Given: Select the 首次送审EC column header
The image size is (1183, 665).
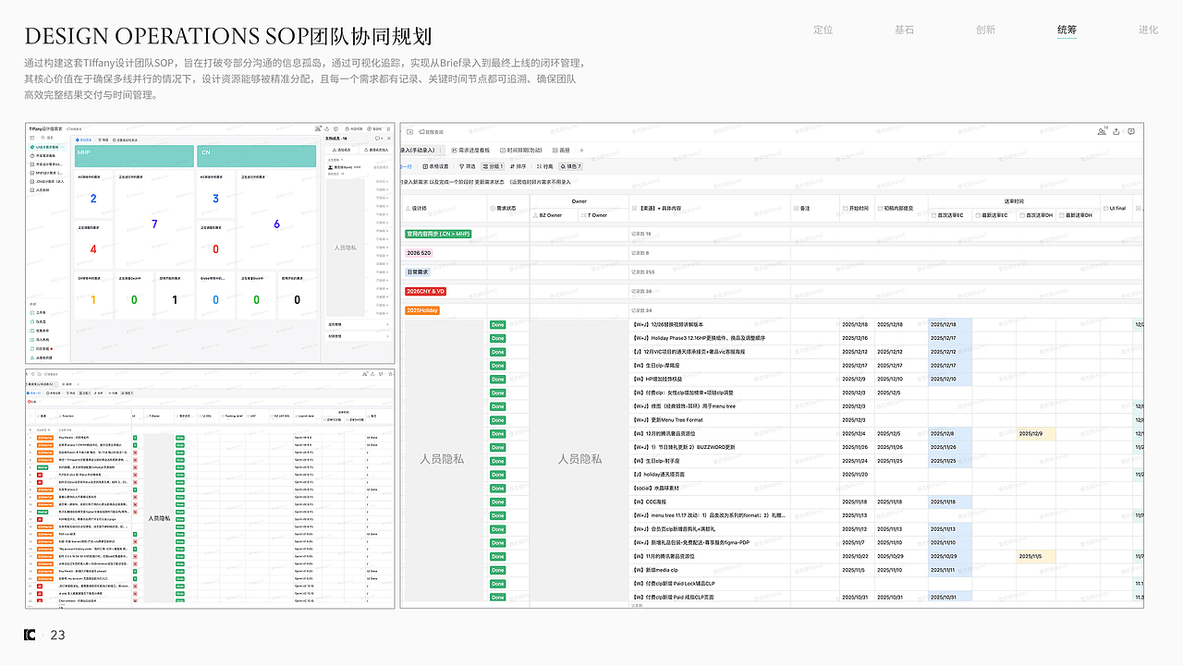Looking at the screenshot, I should pyautogui.click(x=949, y=215).
